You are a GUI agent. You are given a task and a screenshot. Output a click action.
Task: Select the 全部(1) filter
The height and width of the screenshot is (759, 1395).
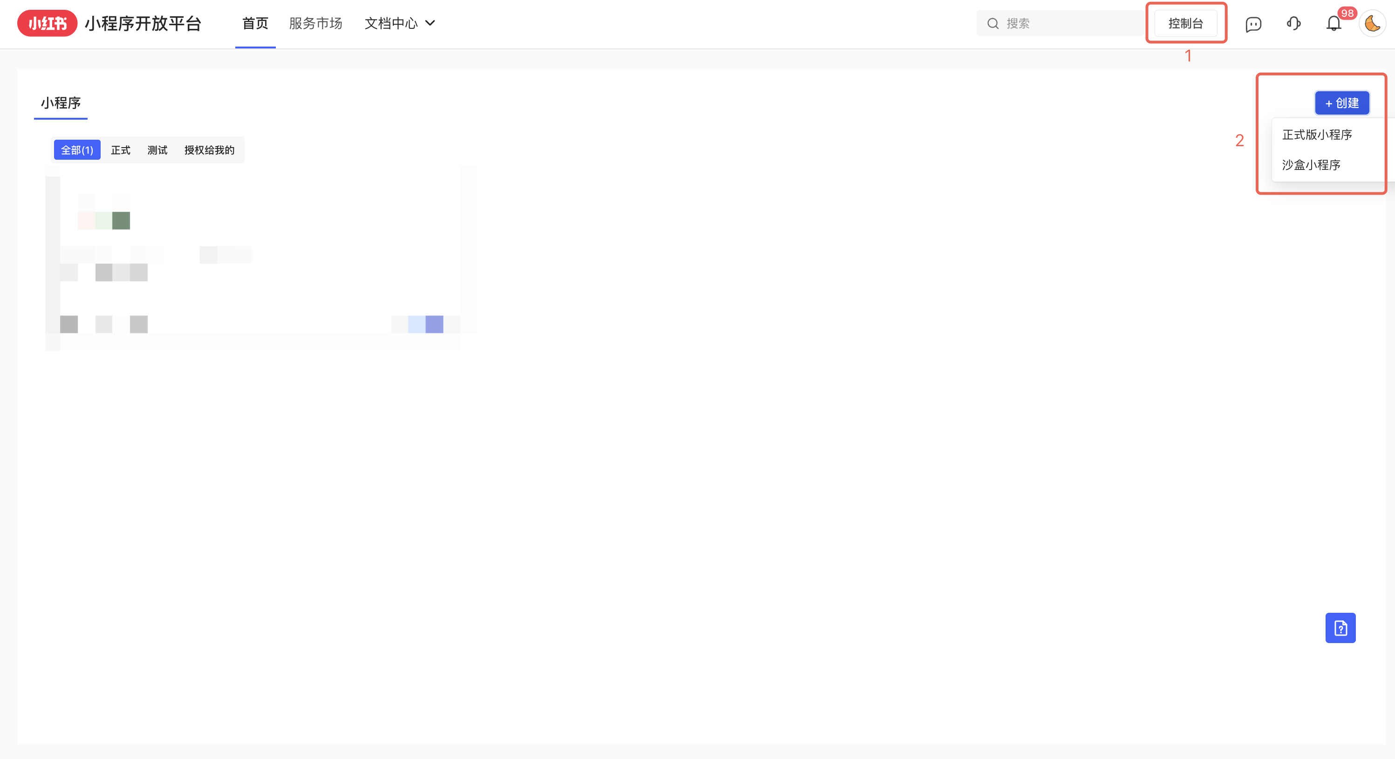click(77, 150)
